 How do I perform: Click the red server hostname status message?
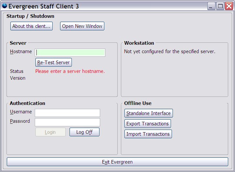point(70,71)
